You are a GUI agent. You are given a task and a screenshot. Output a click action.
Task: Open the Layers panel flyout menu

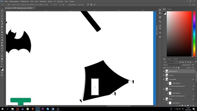(196, 59)
